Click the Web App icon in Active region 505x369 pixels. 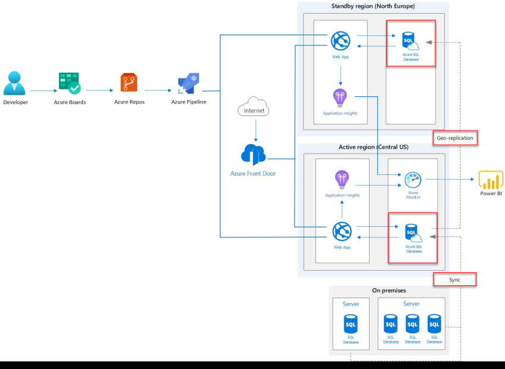(x=342, y=232)
